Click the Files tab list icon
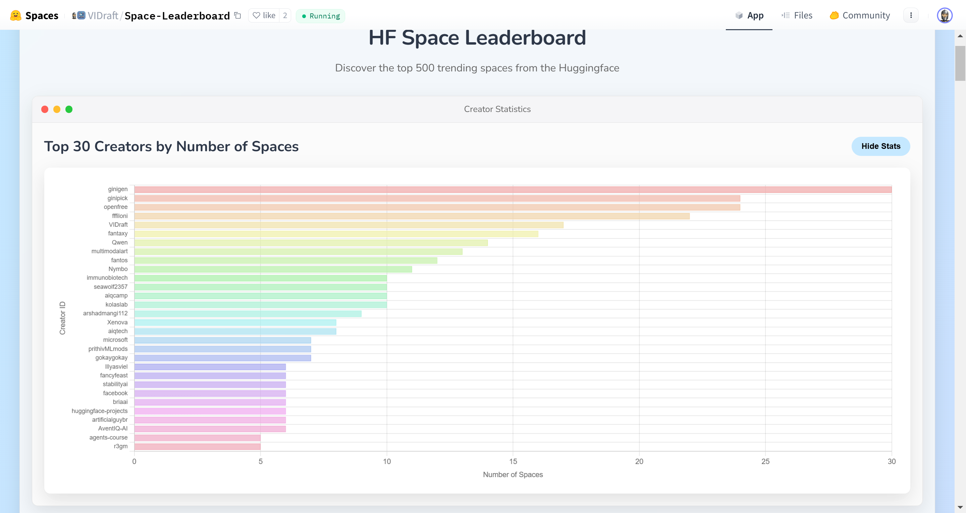The width and height of the screenshot is (966, 513). (786, 15)
